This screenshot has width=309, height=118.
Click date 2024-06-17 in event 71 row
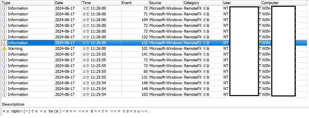point(65,14)
